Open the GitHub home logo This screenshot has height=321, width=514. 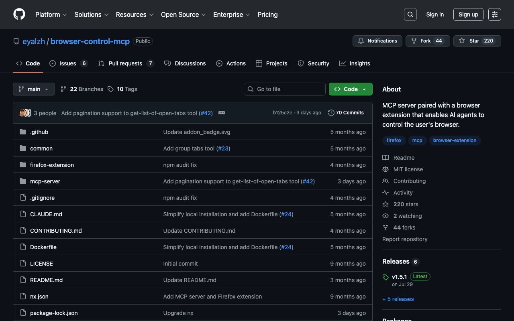[x=19, y=14]
